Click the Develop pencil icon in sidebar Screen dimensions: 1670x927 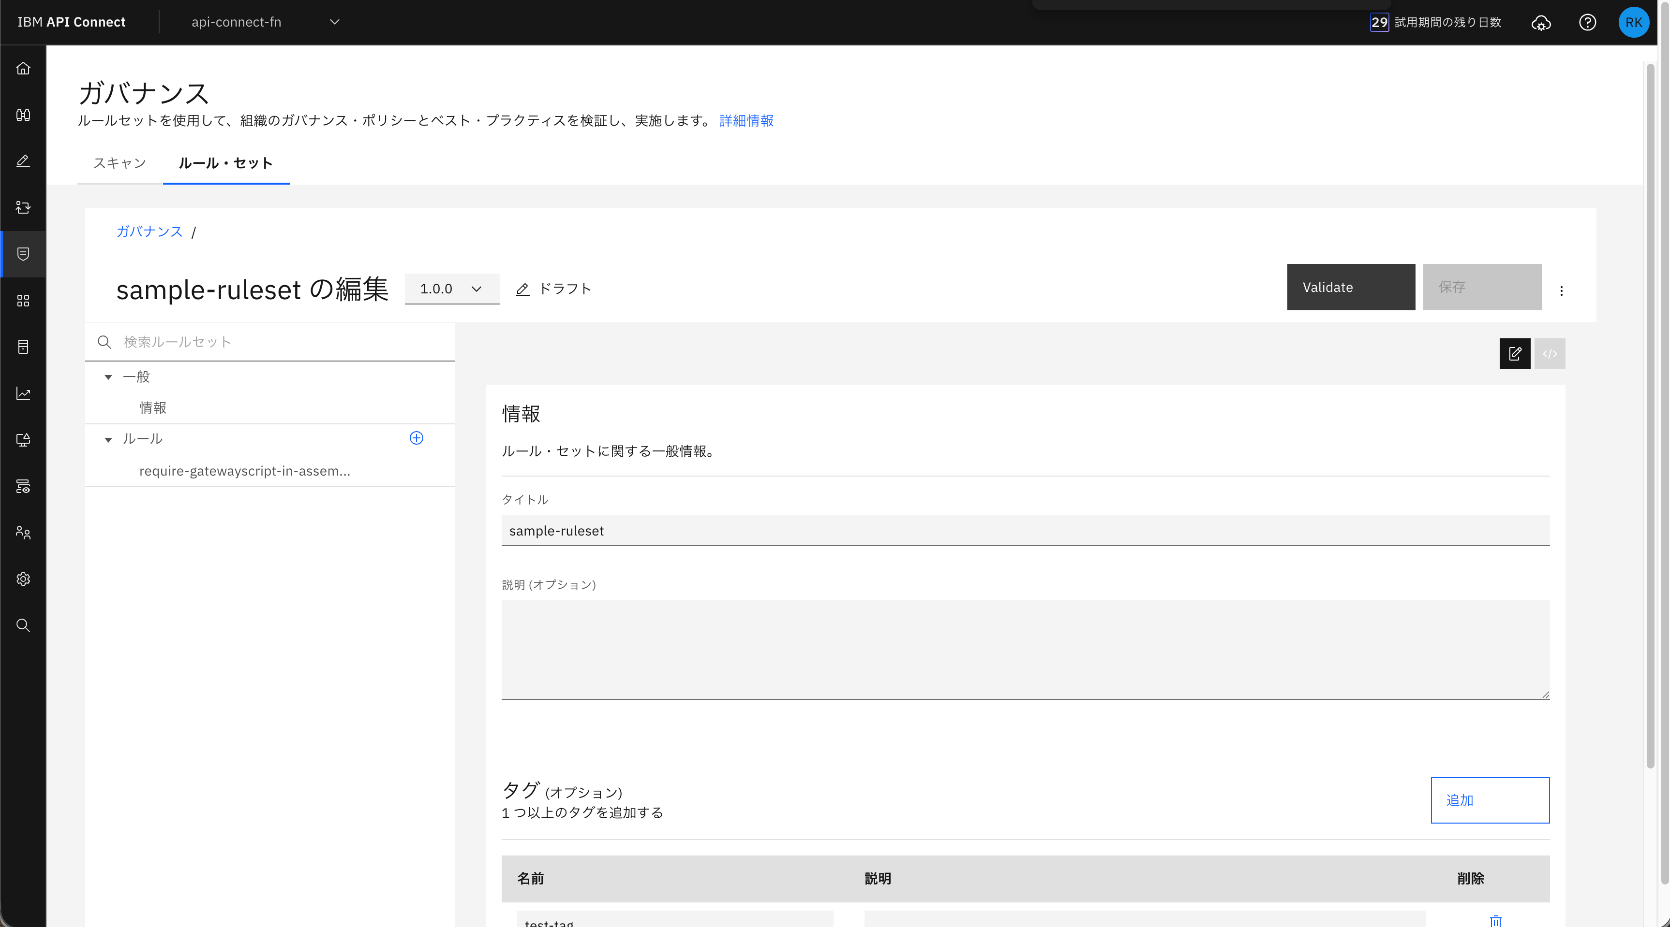point(23,160)
